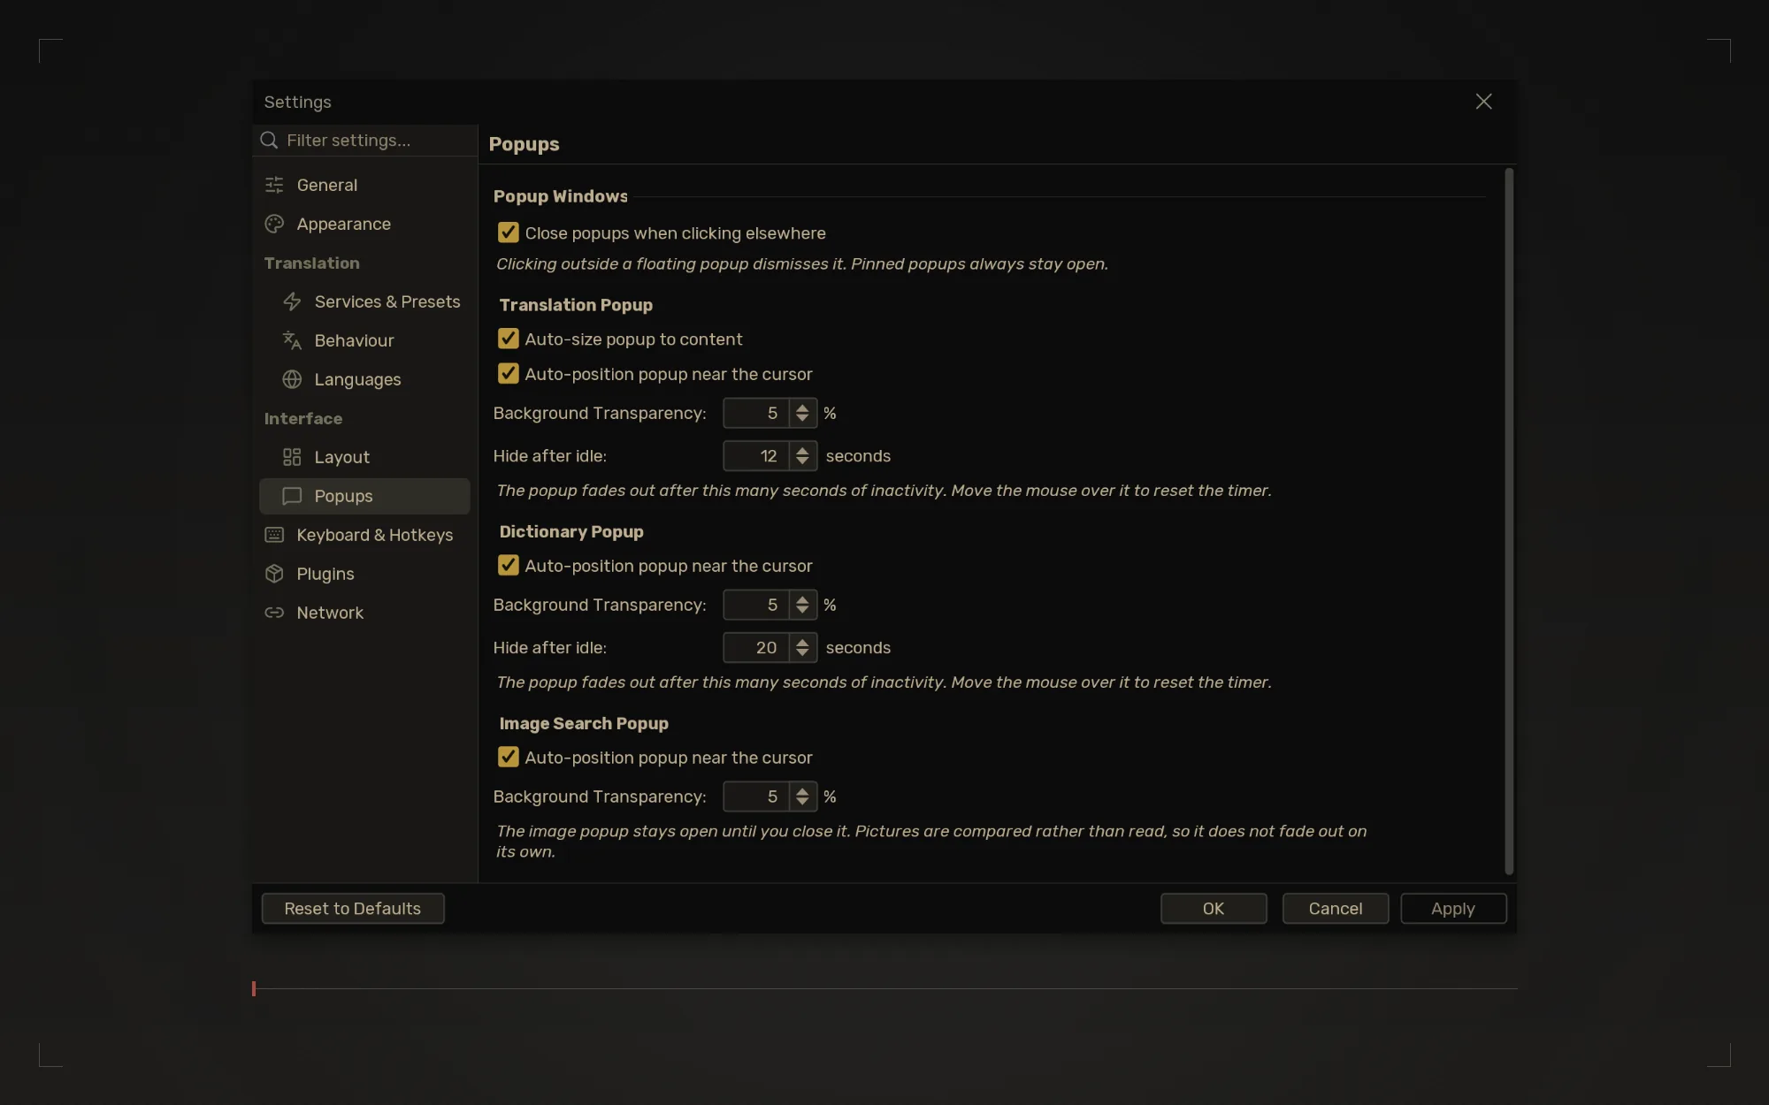Viewport: 1769px width, 1105px height.
Task: Toggle Image Search Popup auto-position checkbox
Action: [x=508, y=758]
